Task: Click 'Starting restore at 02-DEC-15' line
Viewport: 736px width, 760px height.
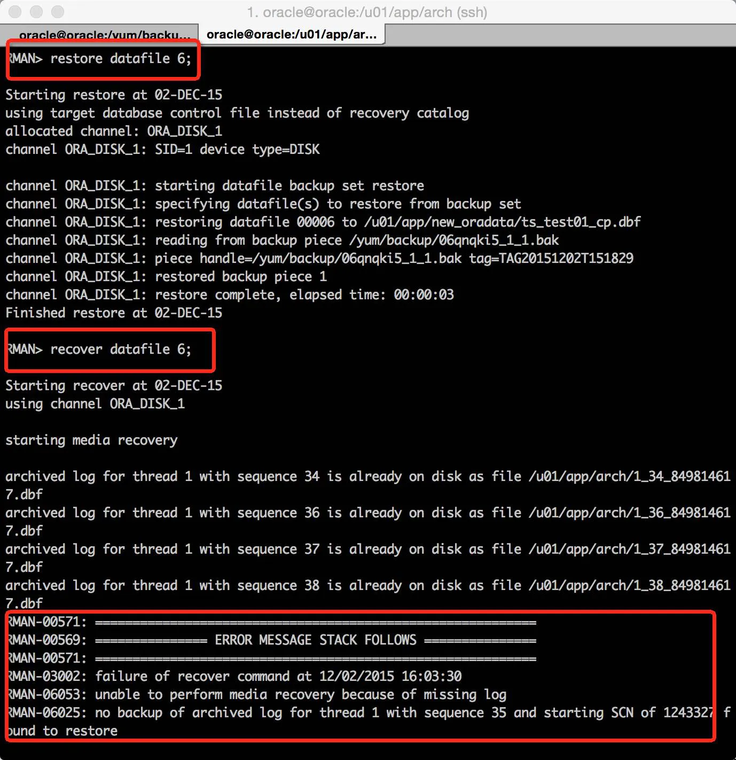Action: click(x=114, y=95)
